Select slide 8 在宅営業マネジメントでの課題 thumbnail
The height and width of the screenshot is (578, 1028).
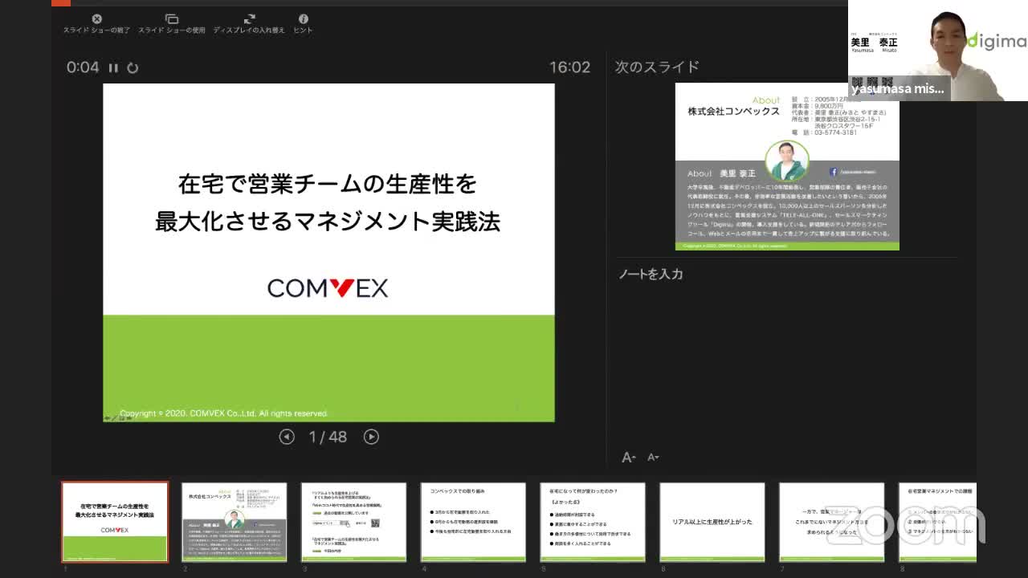coord(937,522)
